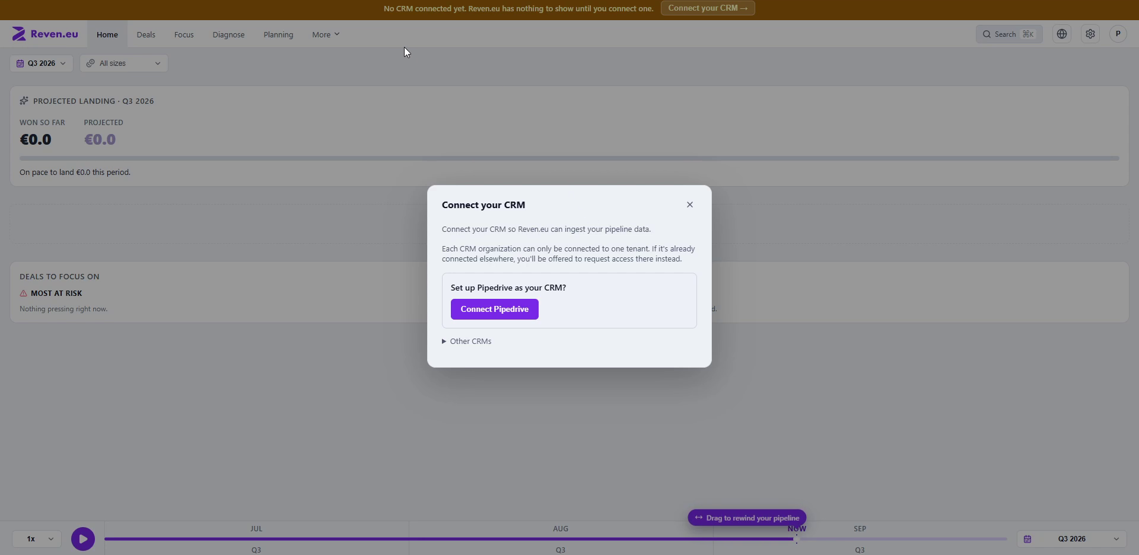Click Connect your CRM banner button
The width and height of the screenshot is (1139, 555).
[708, 8]
